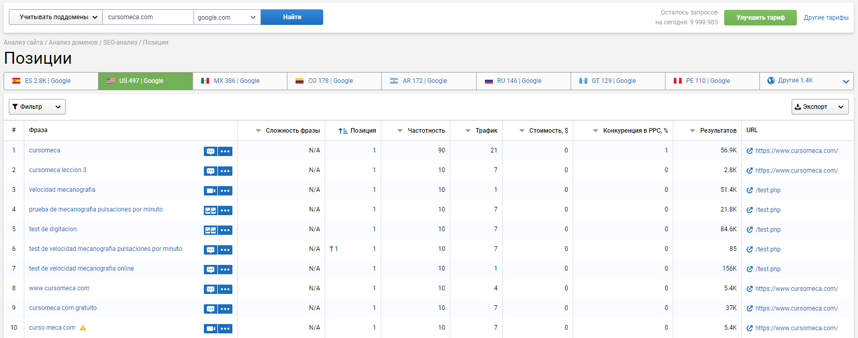Viewport: 858px width, 338px height.
Task: Click warning triangle next to curso meca com
Action: point(83,328)
